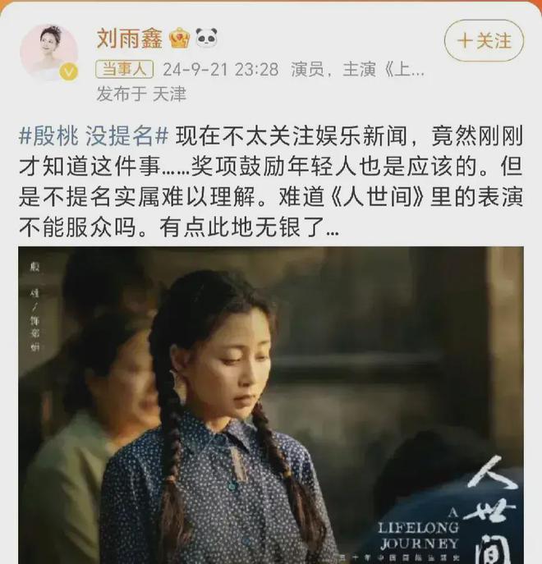This screenshot has width=542, height=564.
Task: Click the vertical cast credit text on poster
Action: [x=34, y=306]
